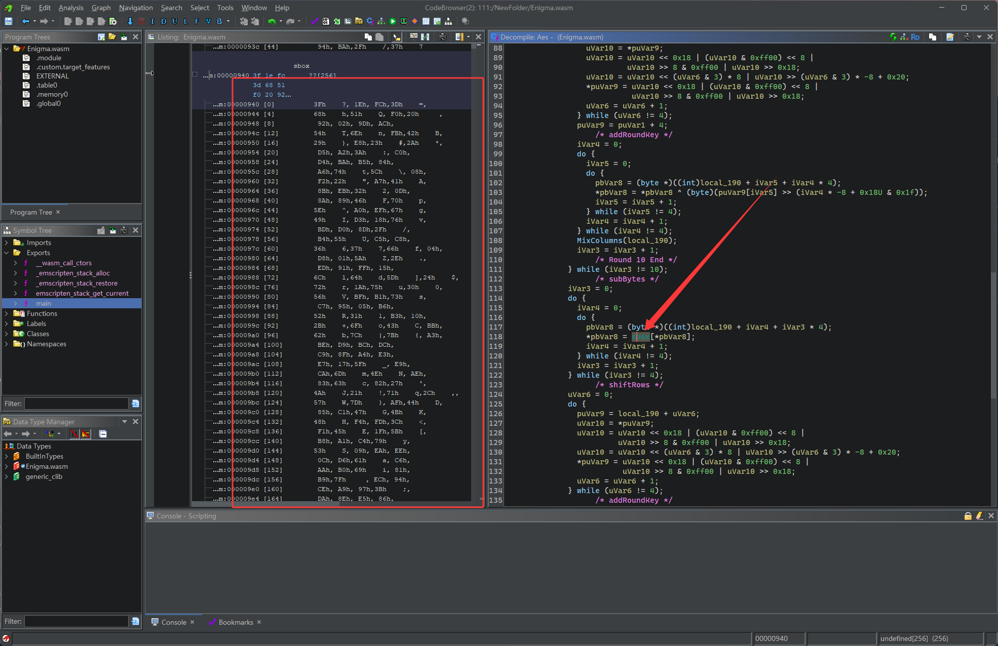Re-decompile with green refresh icon

tap(893, 37)
